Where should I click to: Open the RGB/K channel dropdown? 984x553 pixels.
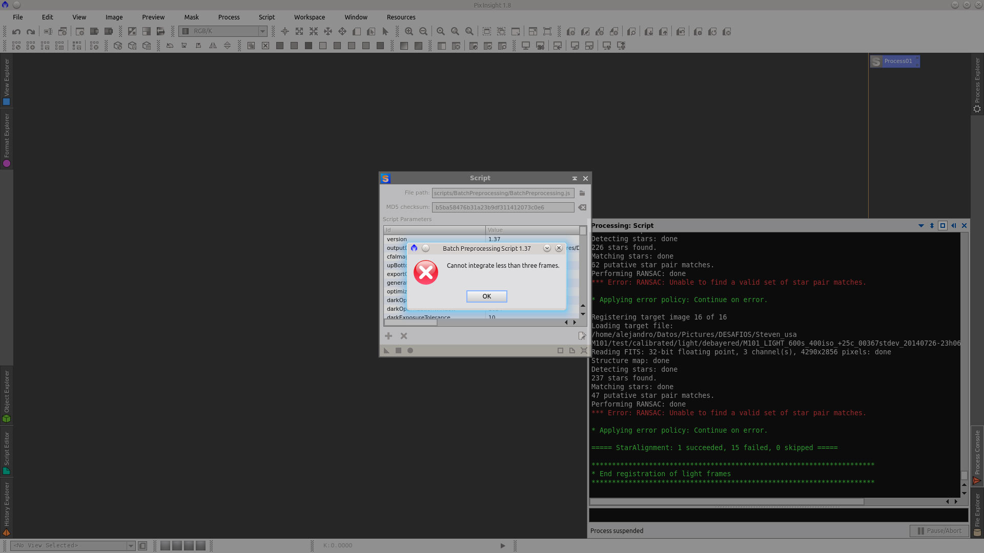262,32
